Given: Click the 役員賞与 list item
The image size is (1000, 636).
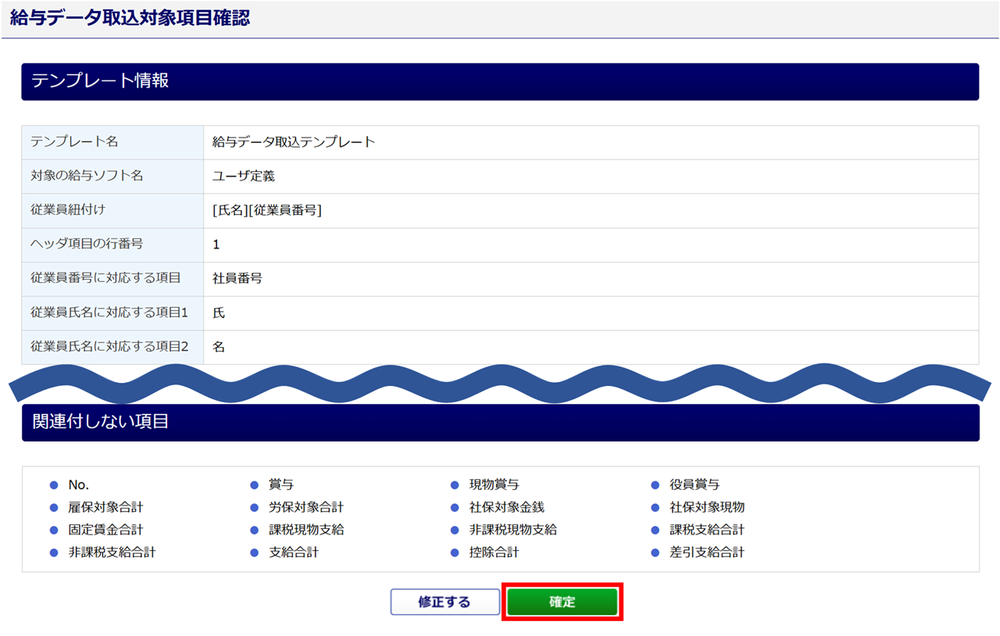Looking at the screenshot, I should (694, 484).
